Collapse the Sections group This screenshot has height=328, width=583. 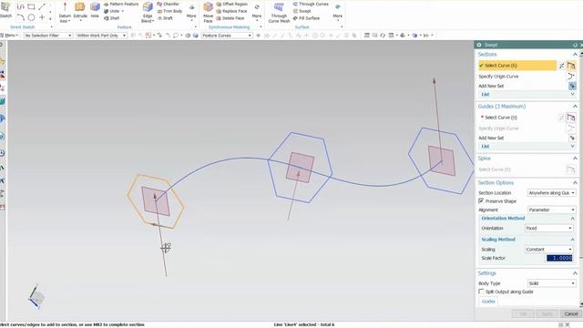coord(575,55)
